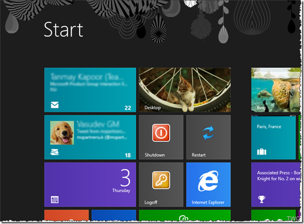Open the Bing tile with turtle photo
Image resolution: width=304 pixels, height=224 pixels.
coord(276,90)
